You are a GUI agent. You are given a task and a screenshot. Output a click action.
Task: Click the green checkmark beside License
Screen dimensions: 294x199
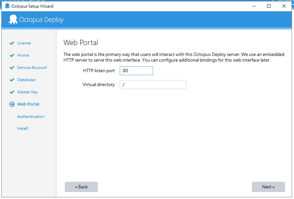click(12, 43)
